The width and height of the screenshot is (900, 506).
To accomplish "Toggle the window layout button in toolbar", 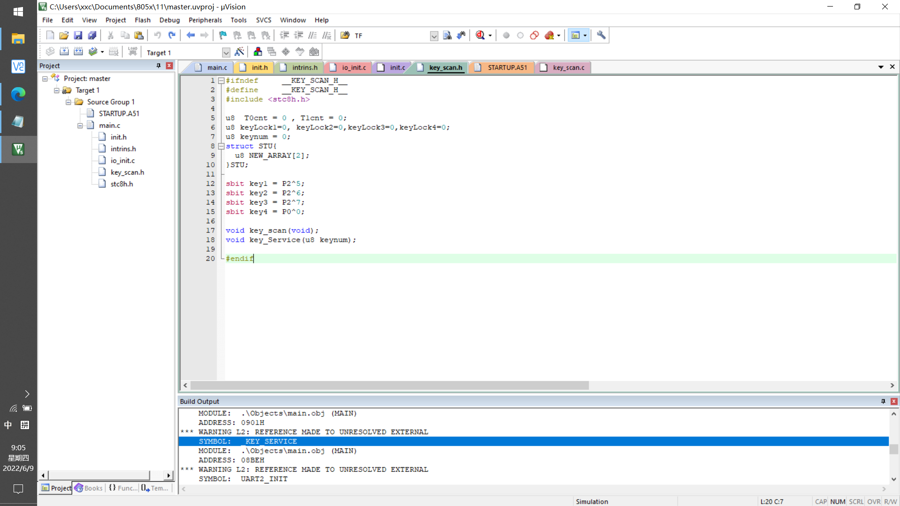I will tap(576, 35).
